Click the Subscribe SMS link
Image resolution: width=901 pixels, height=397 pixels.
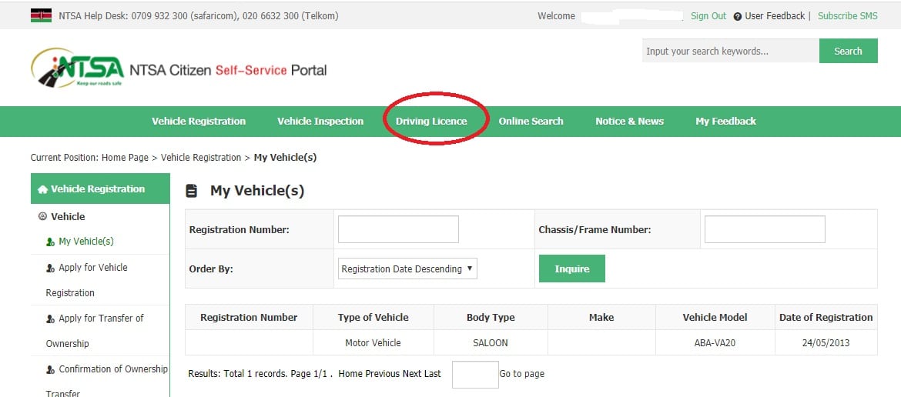click(x=847, y=16)
